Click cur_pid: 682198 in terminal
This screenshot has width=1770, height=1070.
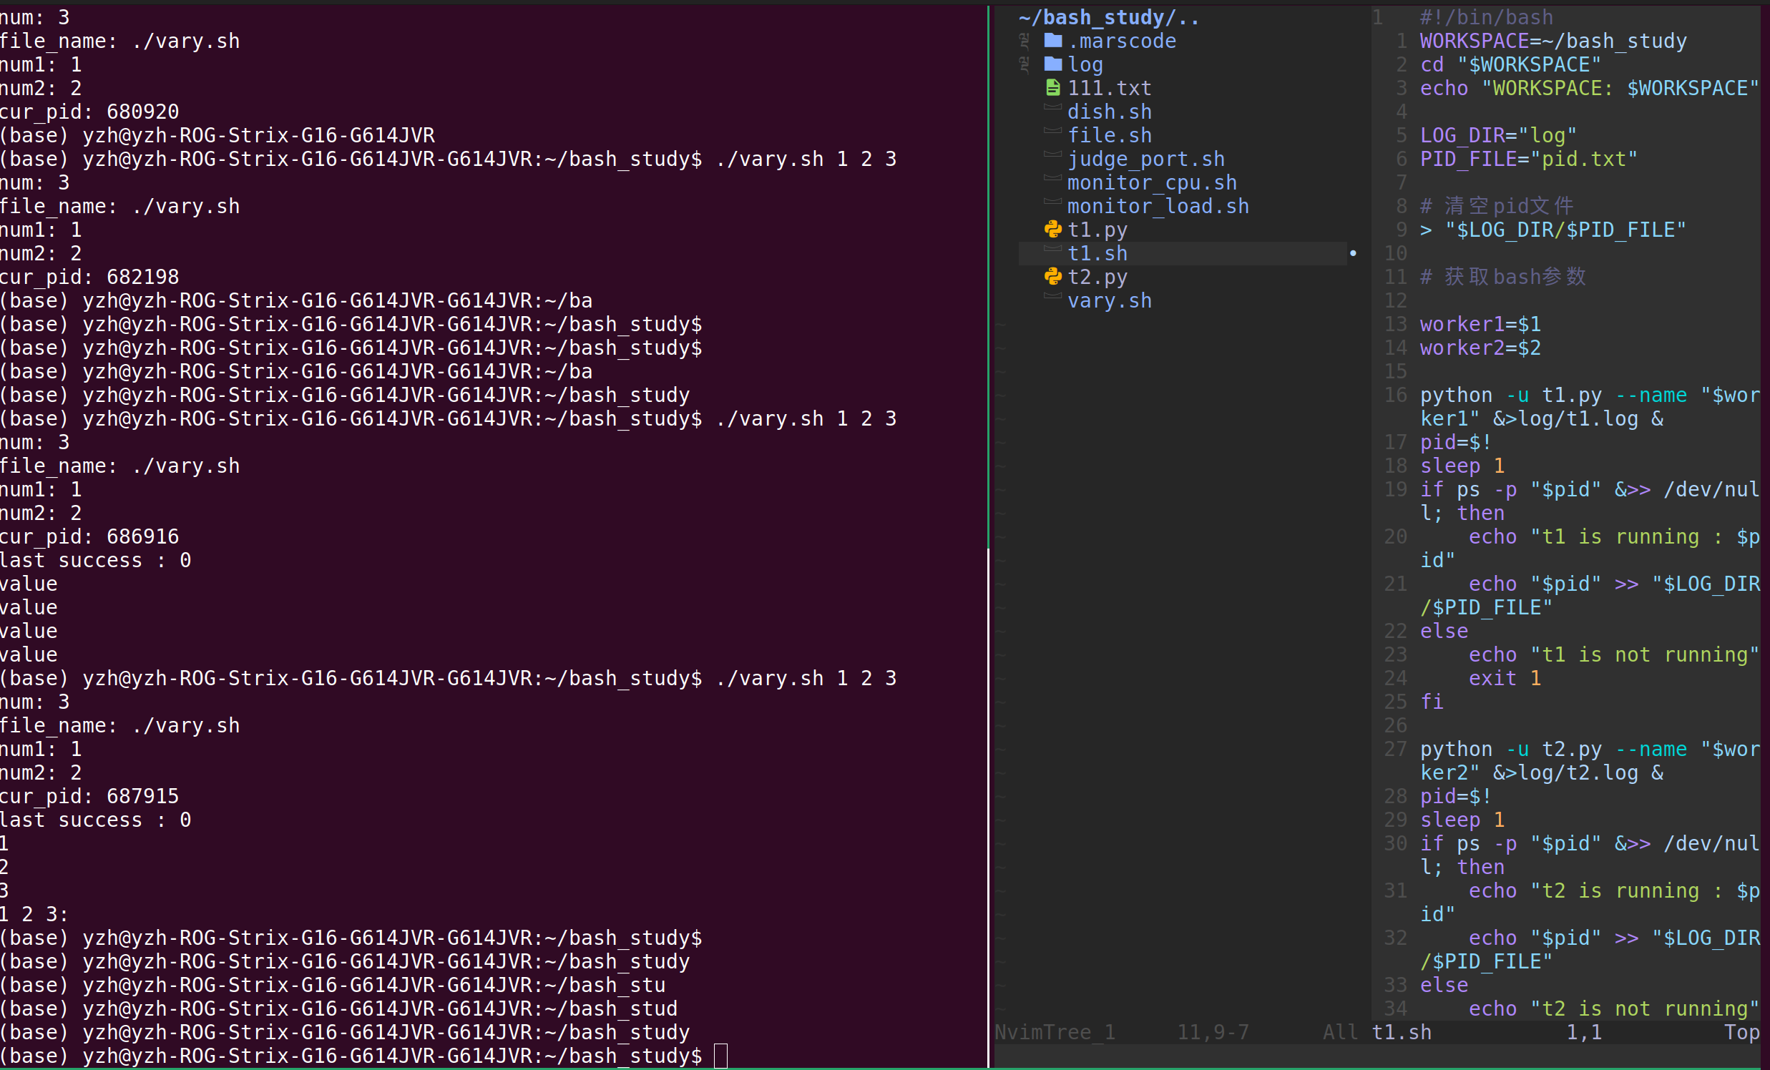(x=89, y=278)
